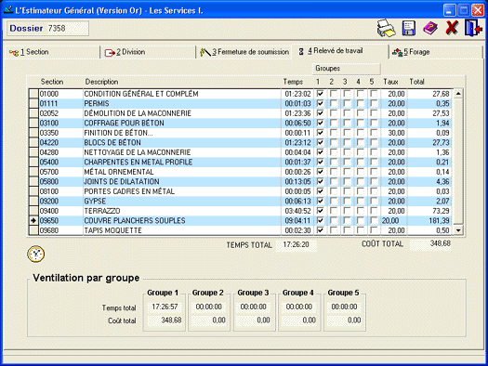This screenshot has width=488, height=366.
Task: Click section code 09200
Action: 49,202
